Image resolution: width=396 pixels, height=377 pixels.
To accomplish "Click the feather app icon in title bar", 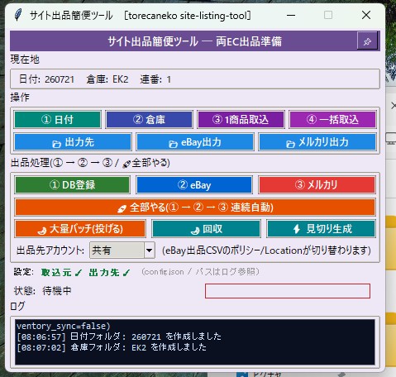I will (18, 15).
